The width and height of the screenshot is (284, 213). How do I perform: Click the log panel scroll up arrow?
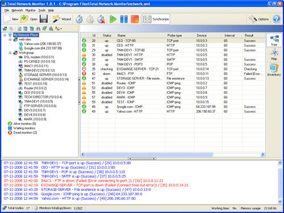click(x=280, y=163)
